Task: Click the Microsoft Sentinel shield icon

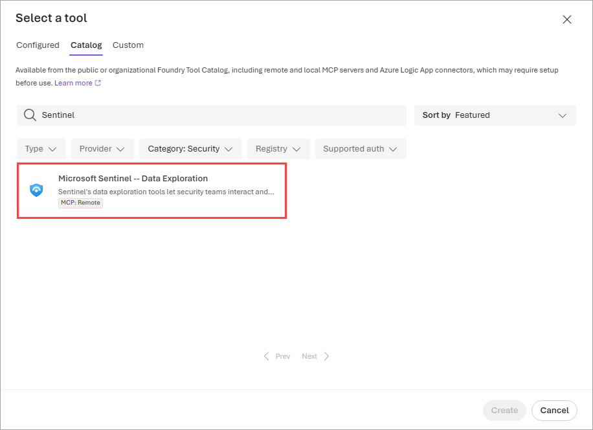Action: pyautogui.click(x=36, y=190)
